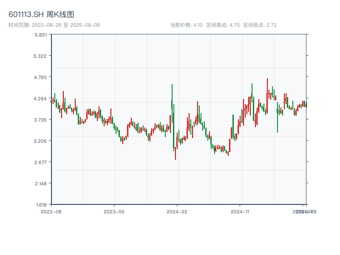
Task: Click the x-axis label 2022-08
Action: [51, 212]
